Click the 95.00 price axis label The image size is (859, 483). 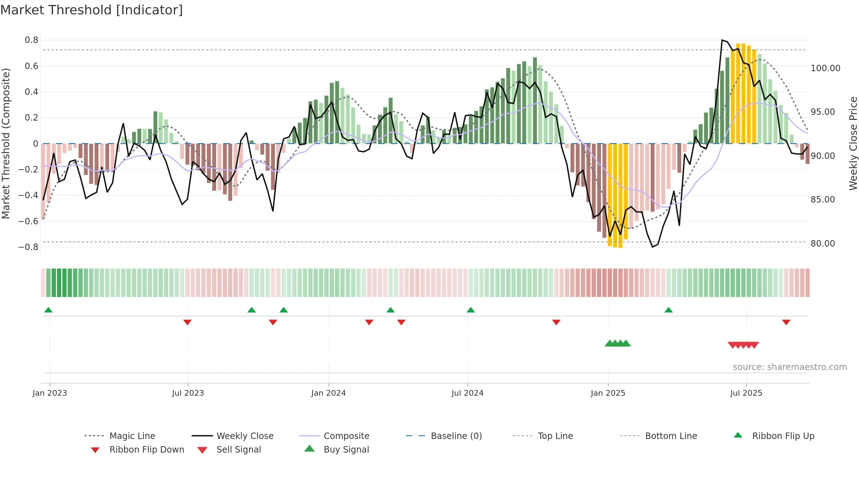[823, 112]
